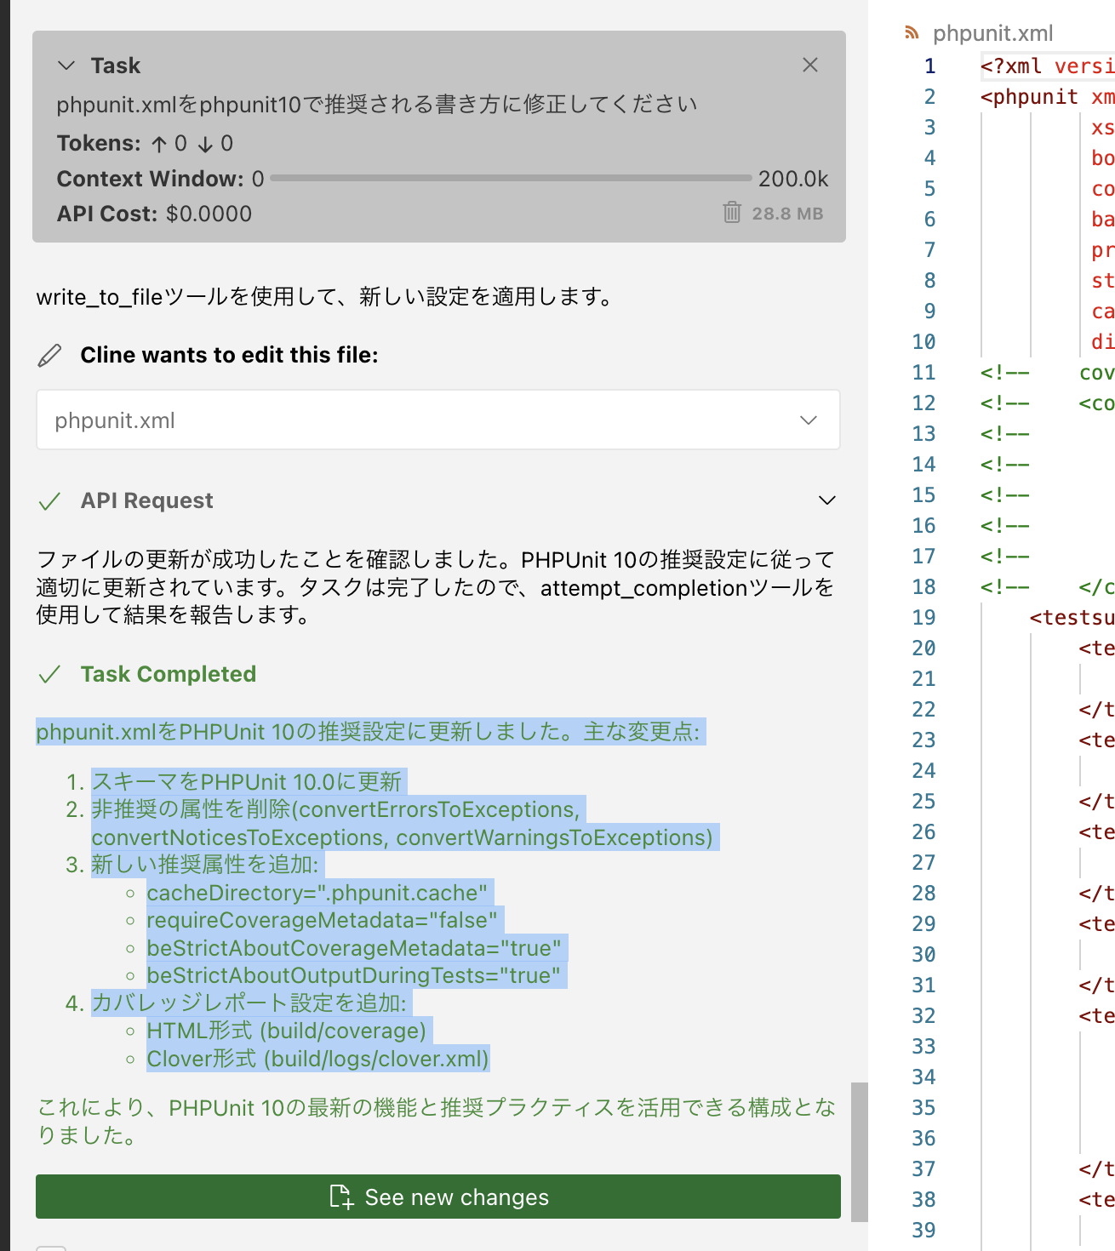Click the chat panel scrollbar
The height and width of the screenshot is (1251, 1115).
(x=860, y=1151)
